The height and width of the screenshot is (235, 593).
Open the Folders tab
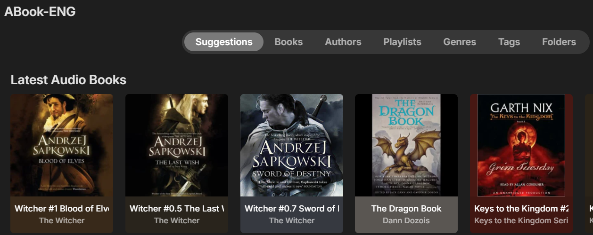[x=559, y=42]
